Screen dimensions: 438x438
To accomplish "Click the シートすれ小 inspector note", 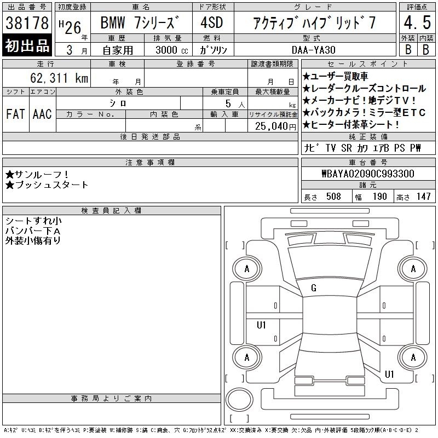I will (33, 221).
